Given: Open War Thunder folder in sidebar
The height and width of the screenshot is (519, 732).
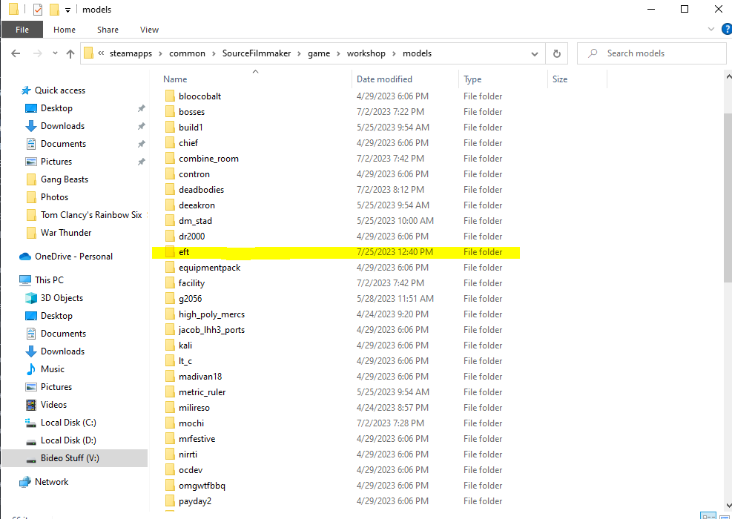Looking at the screenshot, I should (x=66, y=232).
